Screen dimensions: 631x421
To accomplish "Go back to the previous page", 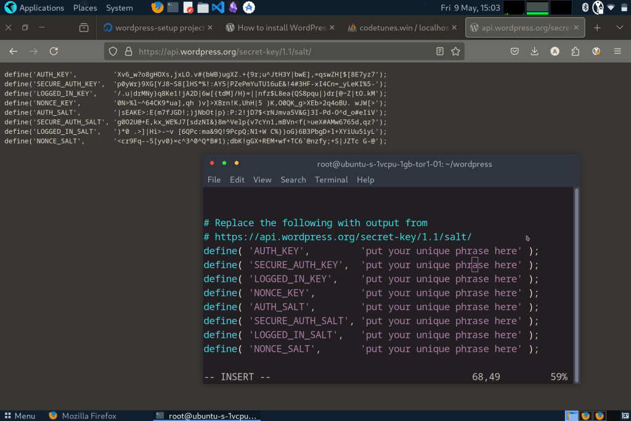I will pyautogui.click(x=14, y=51).
